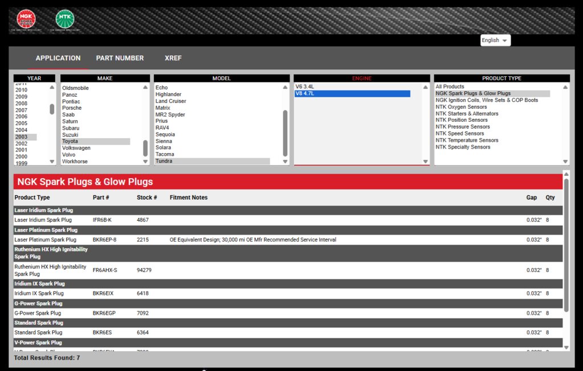The height and width of the screenshot is (371, 583).
Task: Select NGK Ignition Coils, Wire Sets & COP Boots
Action: tap(487, 100)
